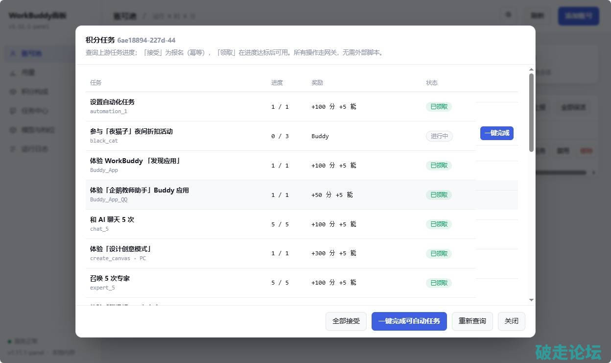
Task: Click 一键完成可自动任务 blue button
Action: click(x=409, y=321)
